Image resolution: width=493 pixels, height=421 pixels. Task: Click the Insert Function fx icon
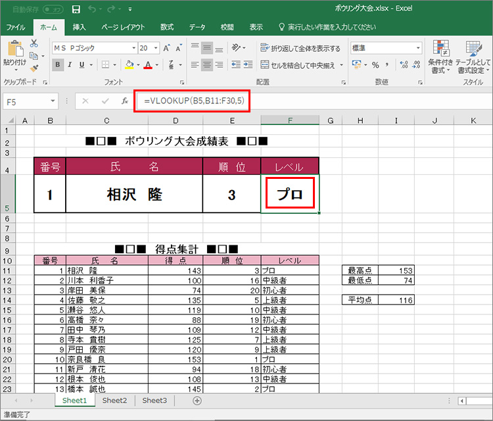(x=125, y=101)
